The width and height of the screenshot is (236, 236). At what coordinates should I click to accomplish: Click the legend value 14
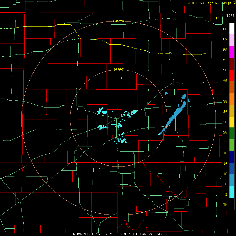click(x=225, y=163)
